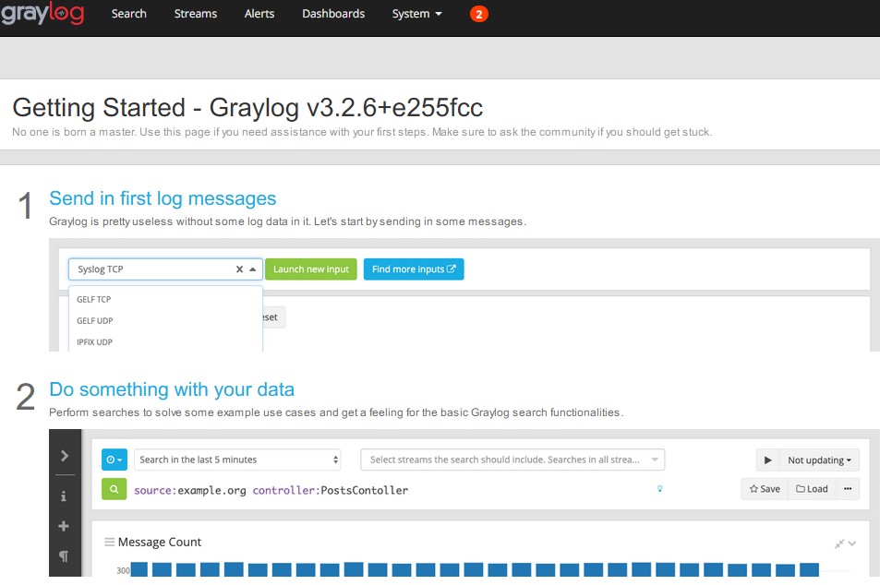Viewport: 880px width, 585px height.
Task: Expand the System menu
Action: click(x=416, y=14)
